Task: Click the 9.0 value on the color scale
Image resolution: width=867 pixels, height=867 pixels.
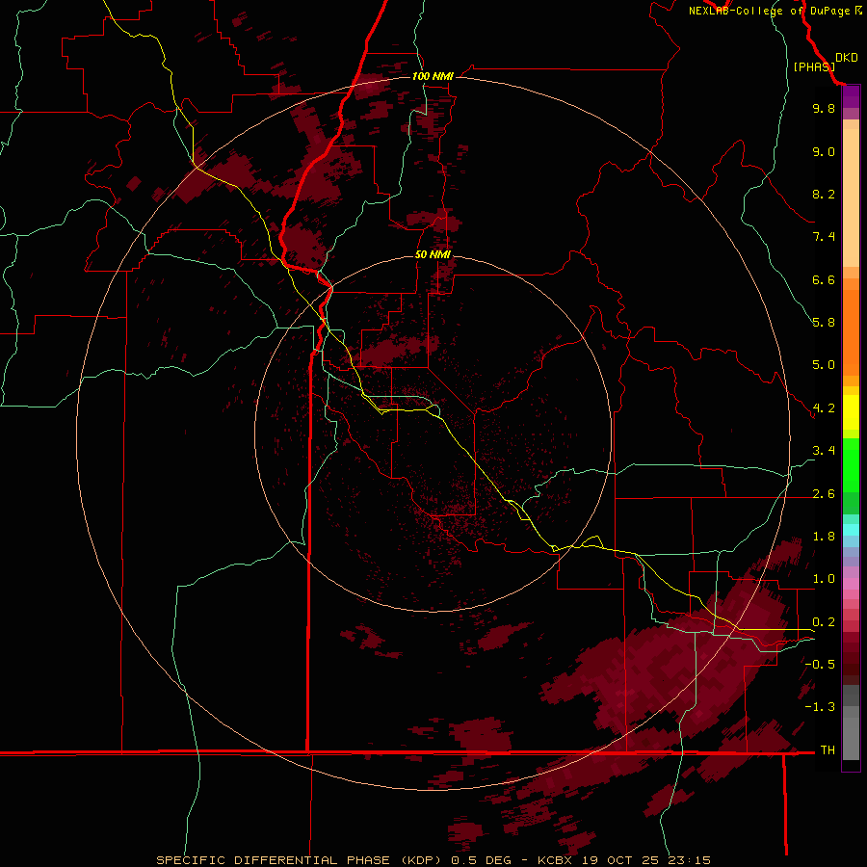Action: pos(824,151)
